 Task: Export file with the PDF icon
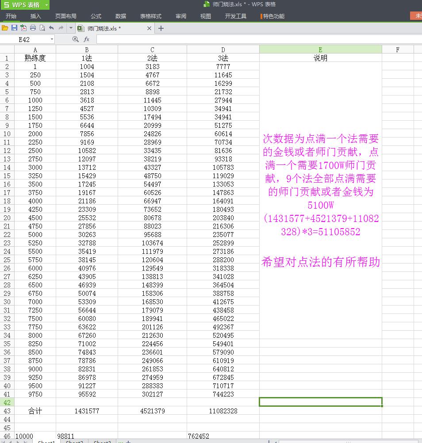(x=23, y=28)
